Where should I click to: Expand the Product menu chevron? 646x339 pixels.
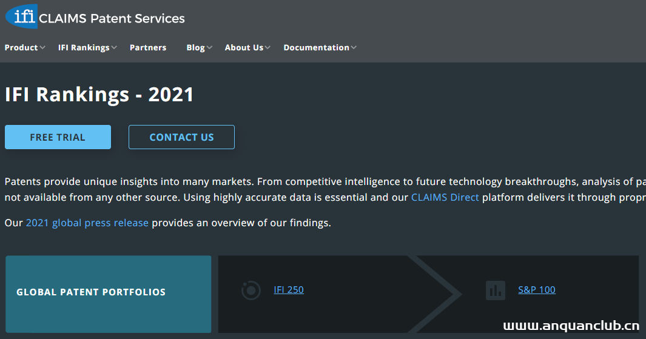click(x=42, y=47)
